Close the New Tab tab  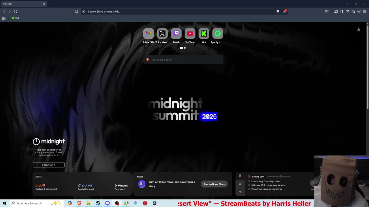44,4
